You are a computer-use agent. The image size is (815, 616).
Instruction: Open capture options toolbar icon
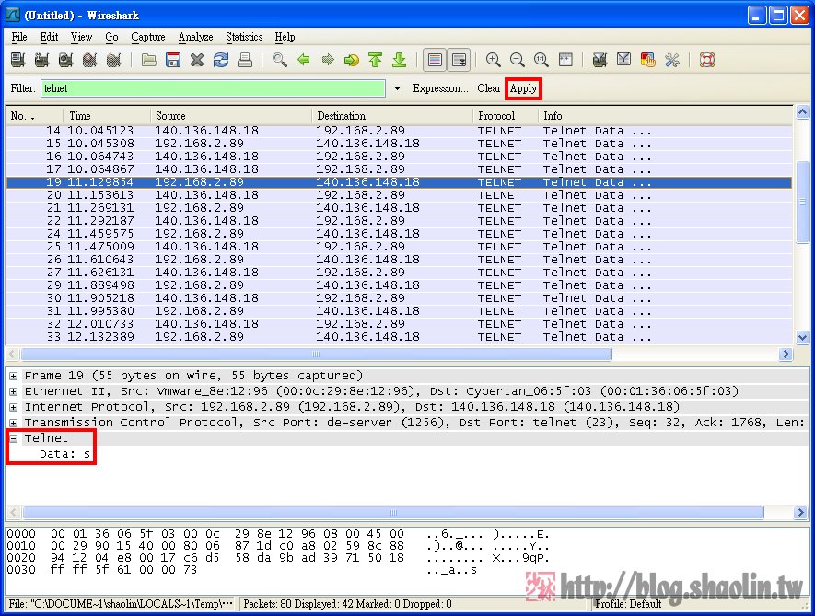tap(41, 60)
